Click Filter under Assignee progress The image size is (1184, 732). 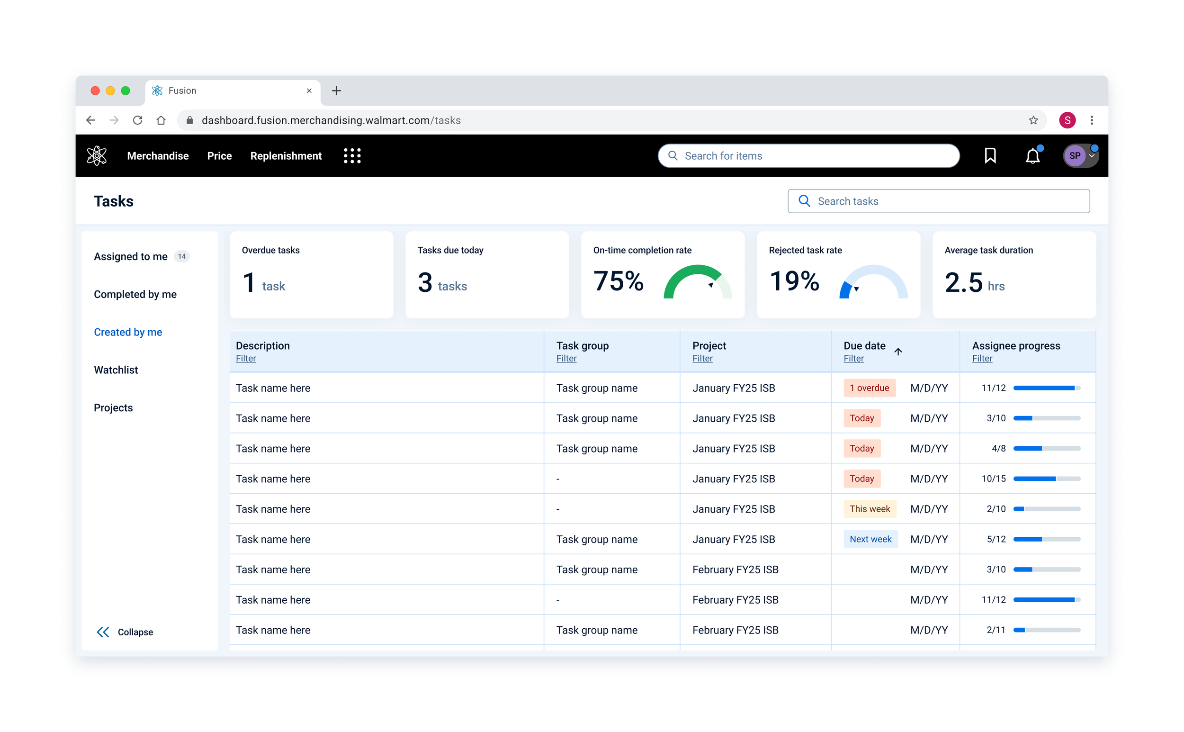pyautogui.click(x=982, y=359)
